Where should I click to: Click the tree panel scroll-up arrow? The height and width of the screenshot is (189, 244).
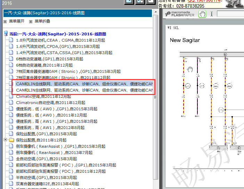[156, 12]
